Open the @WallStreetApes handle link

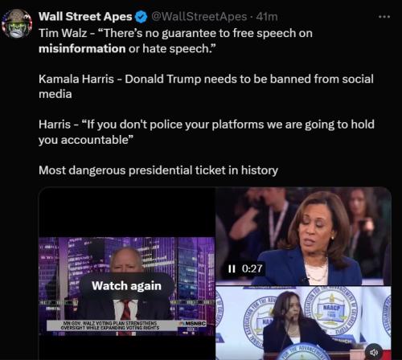(x=199, y=17)
